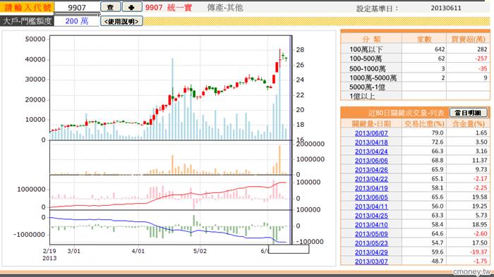Click the 設定基準日 value 20130611
The width and height of the screenshot is (494, 277).
pos(446,8)
